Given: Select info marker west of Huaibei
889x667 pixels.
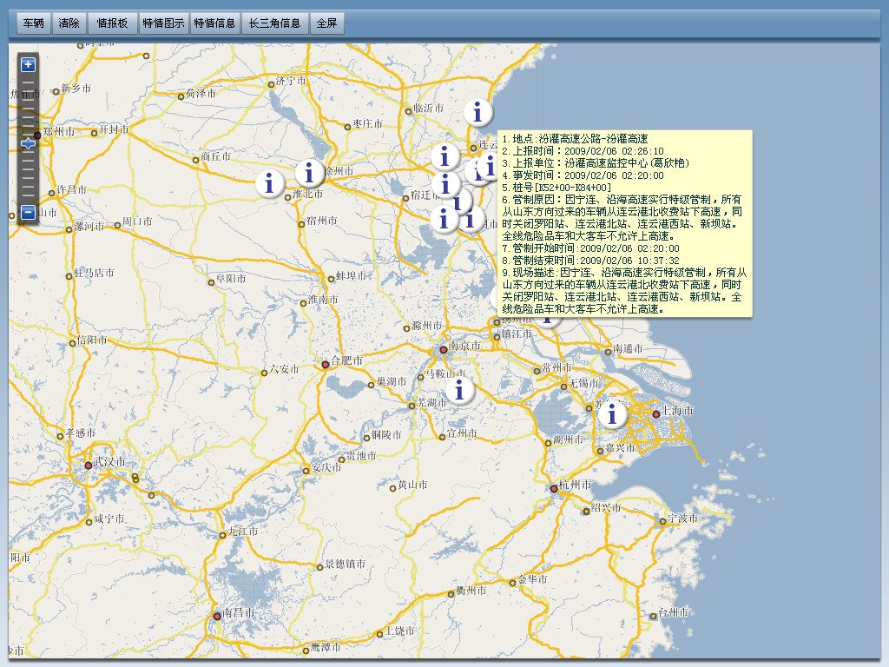Looking at the screenshot, I should coord(269,182).
